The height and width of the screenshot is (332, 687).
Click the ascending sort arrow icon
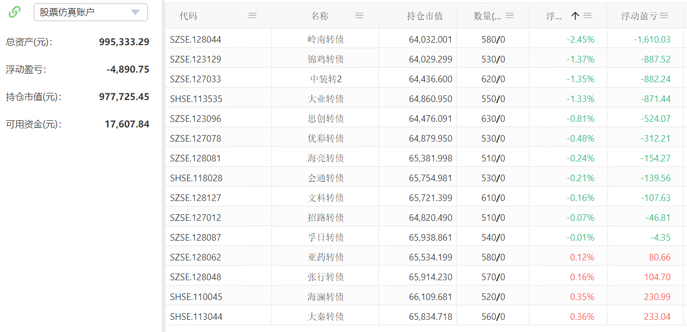coord(575,16)
